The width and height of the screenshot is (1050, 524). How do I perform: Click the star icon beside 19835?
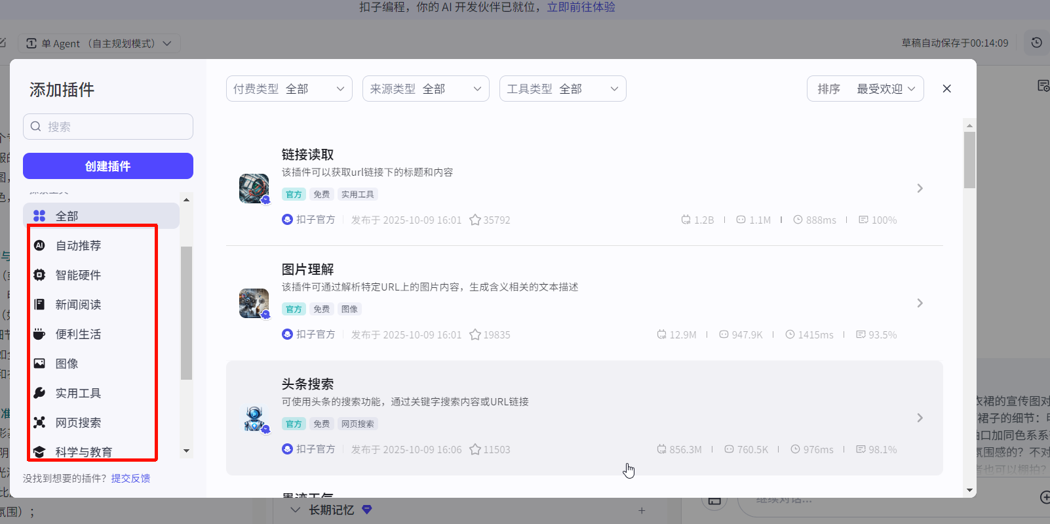click(x=475, y=334)
